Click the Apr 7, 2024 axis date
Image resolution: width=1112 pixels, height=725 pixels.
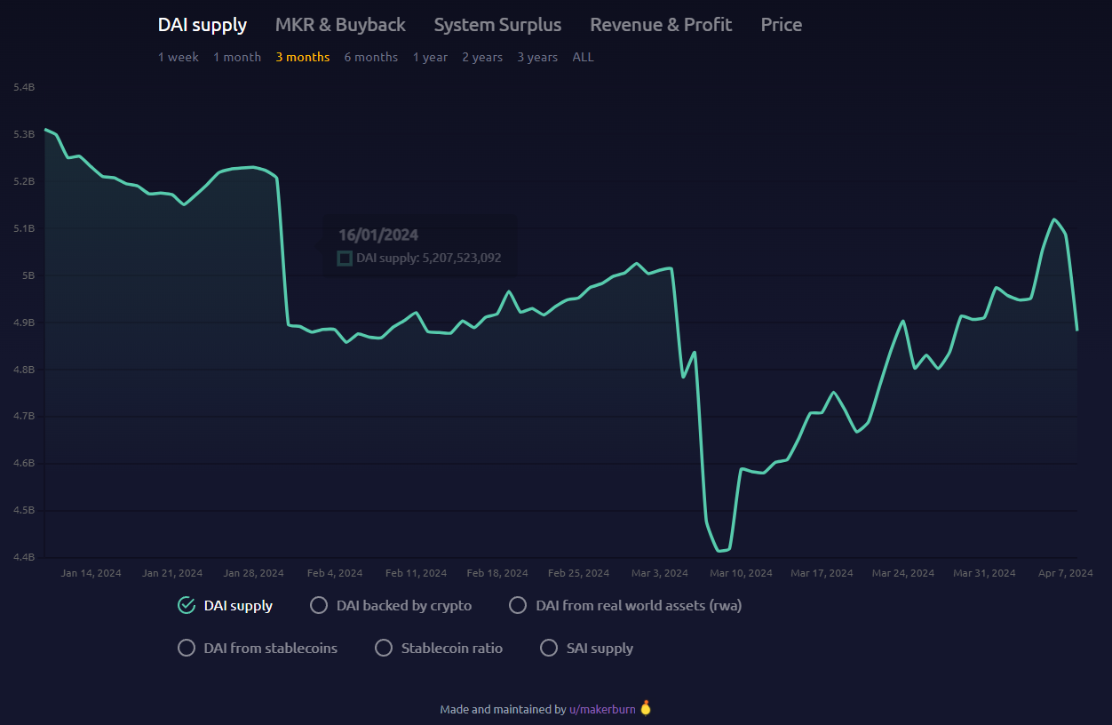click(x=1066, y=573)
